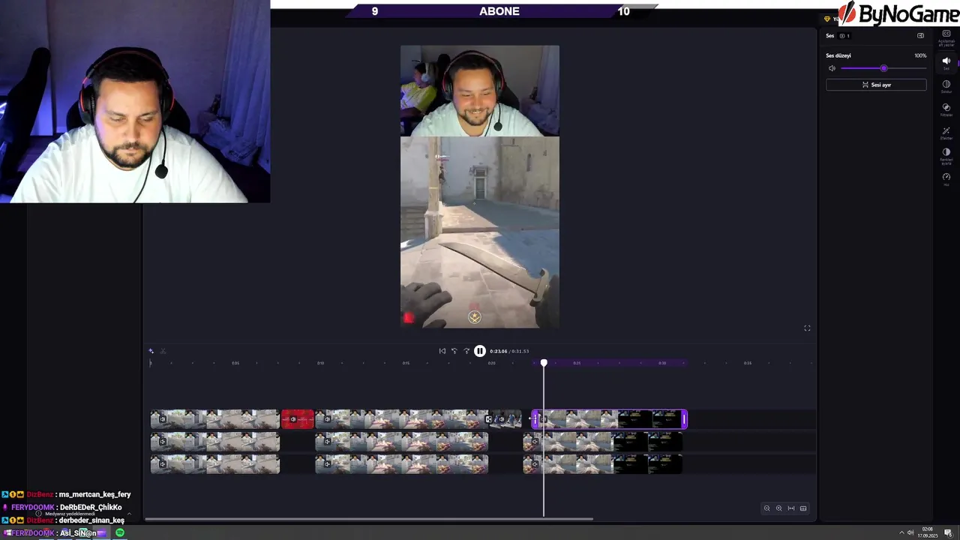
Task: Mute the red clip's audio icon
Action: point(293,419)
